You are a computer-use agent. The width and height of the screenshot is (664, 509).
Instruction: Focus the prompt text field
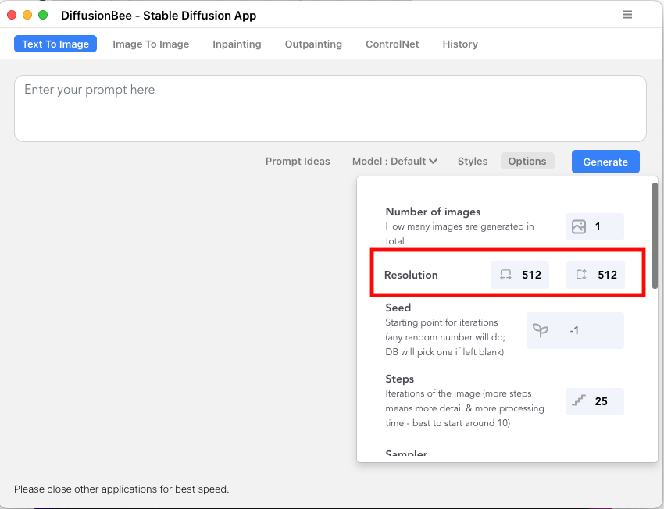[330, 109]
